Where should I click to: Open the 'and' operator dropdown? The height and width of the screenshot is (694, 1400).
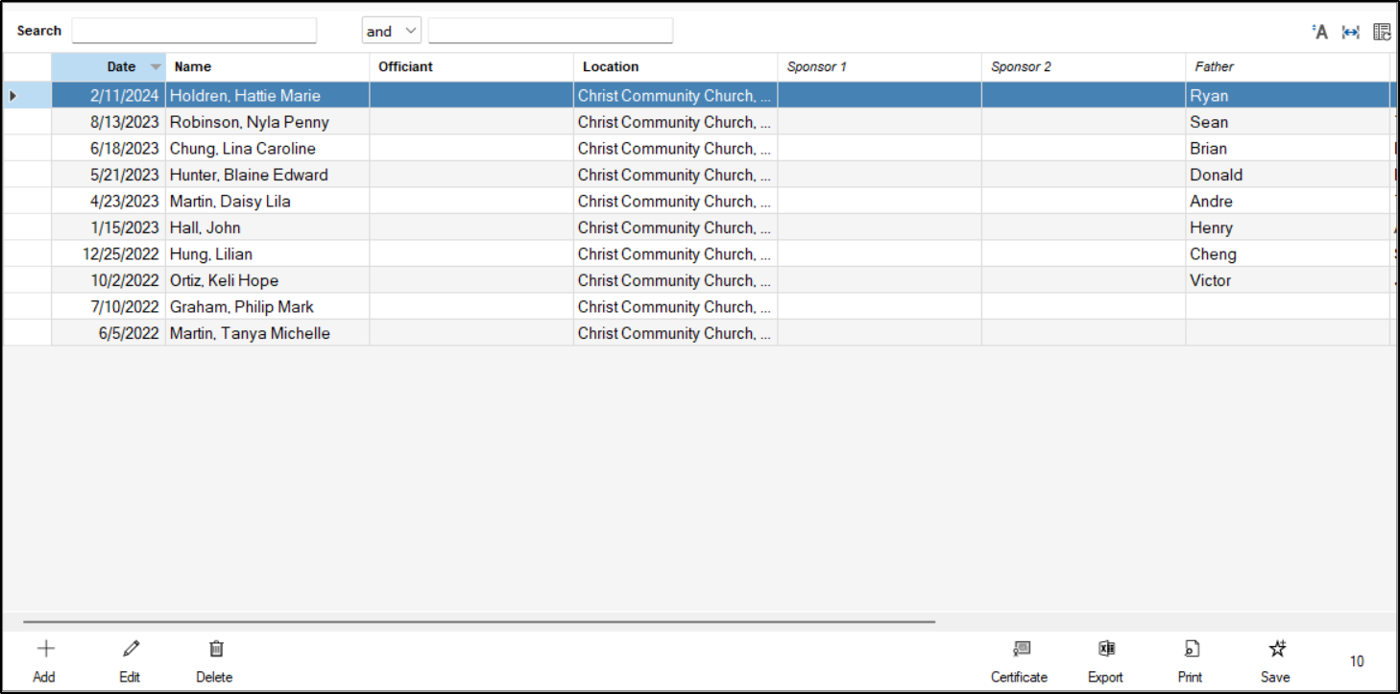(x=392, y=31)
